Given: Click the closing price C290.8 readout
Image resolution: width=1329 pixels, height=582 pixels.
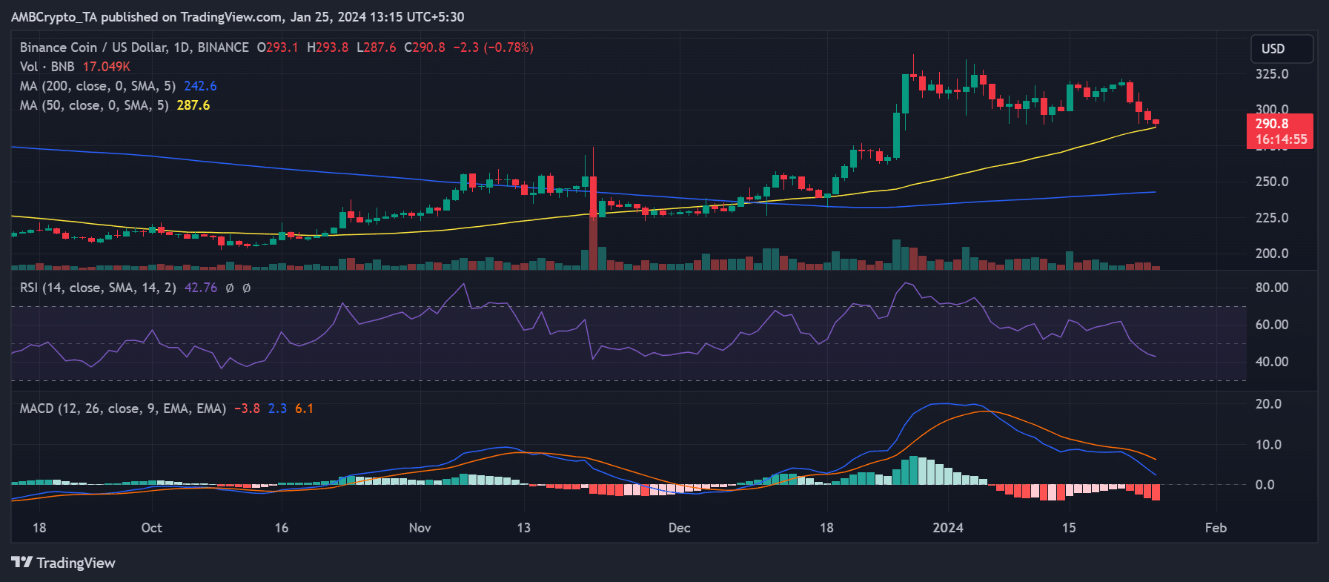Looking at the screenshot, I should (x=425, y=47).
